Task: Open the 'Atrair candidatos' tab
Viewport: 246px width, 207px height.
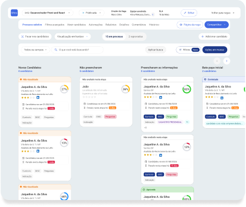Action: point(77,25)
